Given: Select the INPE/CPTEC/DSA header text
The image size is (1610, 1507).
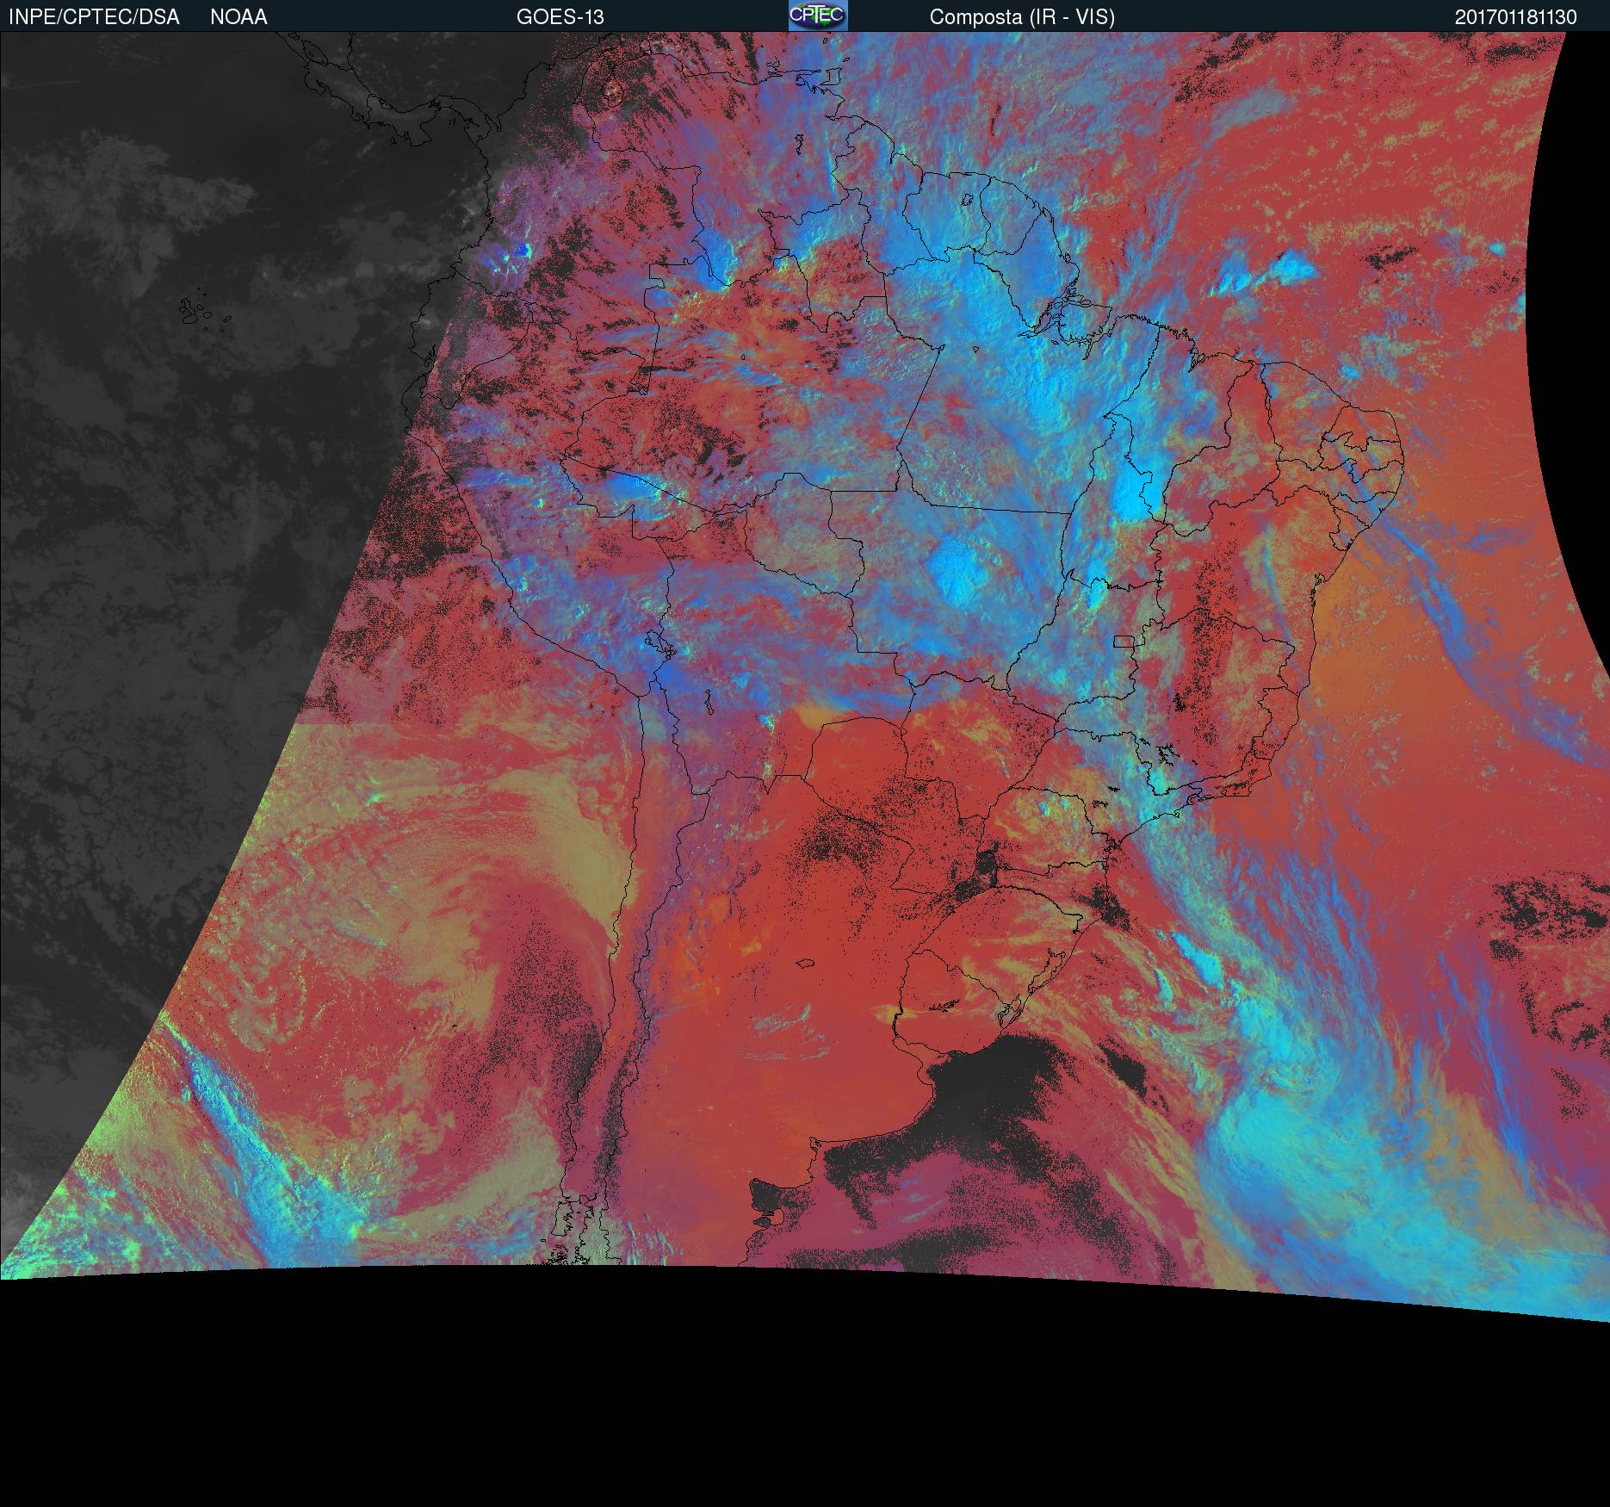Looking at the screenshot, I should [x=94, y=17].
